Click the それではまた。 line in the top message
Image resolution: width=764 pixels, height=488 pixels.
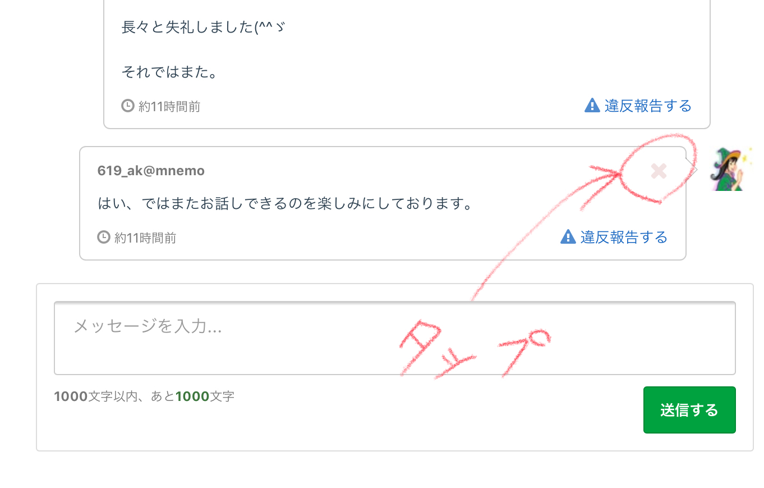pos(169,72)
